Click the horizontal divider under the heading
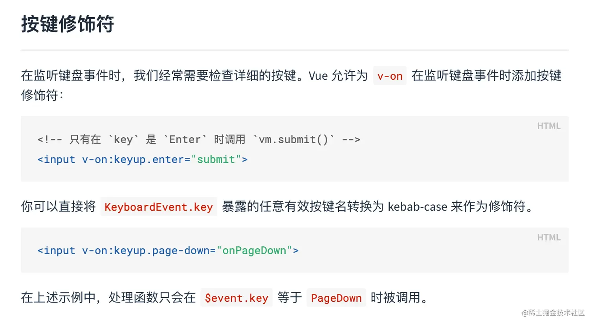The image size is (594, 326). pos(295,50)
